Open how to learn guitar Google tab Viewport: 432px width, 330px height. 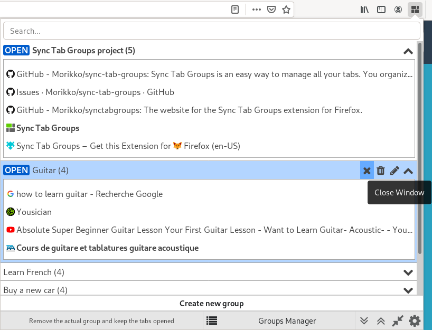[84, 194]
